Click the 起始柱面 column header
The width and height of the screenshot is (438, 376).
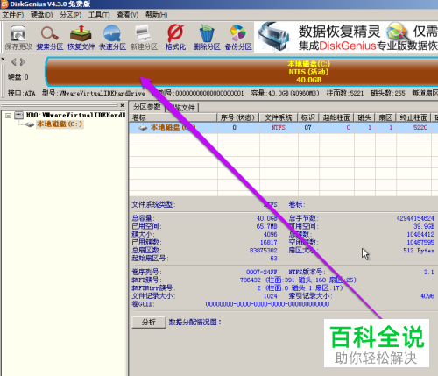(336, 117)
